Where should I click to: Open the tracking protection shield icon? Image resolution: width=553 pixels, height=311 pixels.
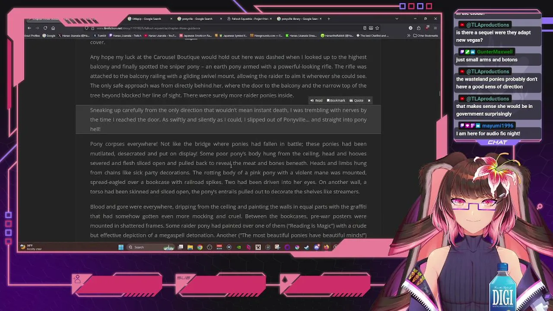[x=86, y=28]
